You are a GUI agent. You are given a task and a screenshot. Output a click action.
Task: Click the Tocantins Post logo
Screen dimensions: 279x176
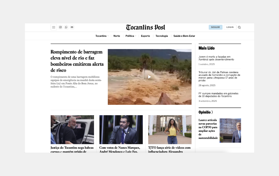145,27
